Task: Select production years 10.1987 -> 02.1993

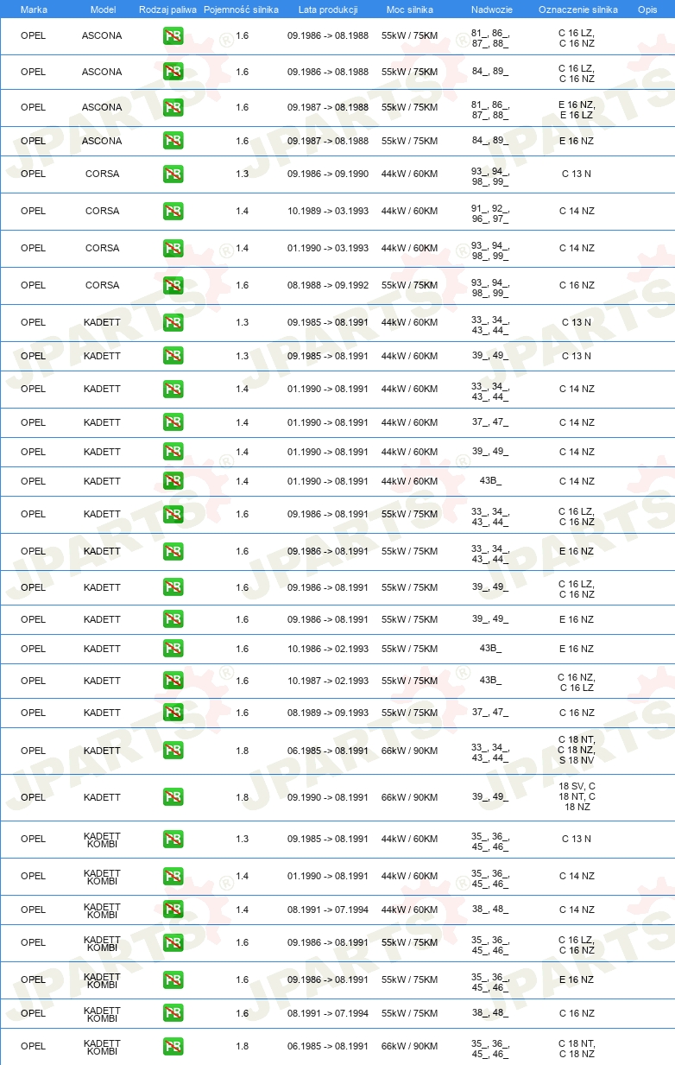Action: [x=328, y=681]
